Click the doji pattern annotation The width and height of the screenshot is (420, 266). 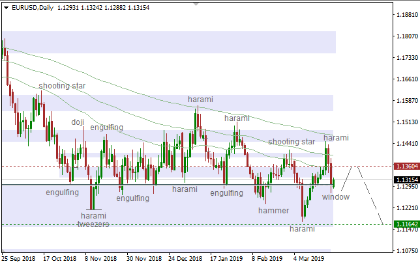pyautogui.click(x=78, y=122)
